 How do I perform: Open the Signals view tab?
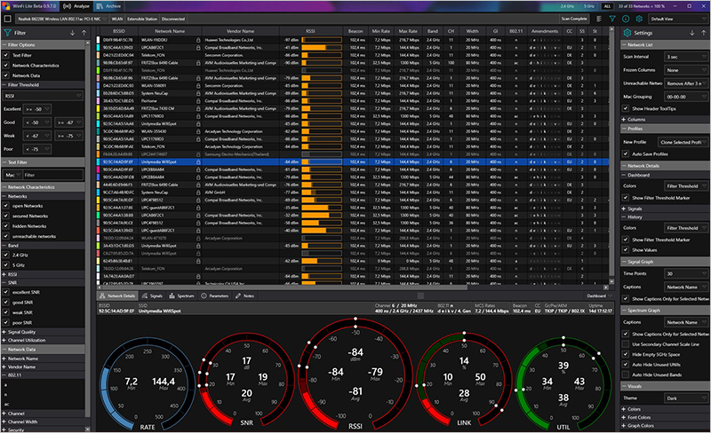click(152, 295)
